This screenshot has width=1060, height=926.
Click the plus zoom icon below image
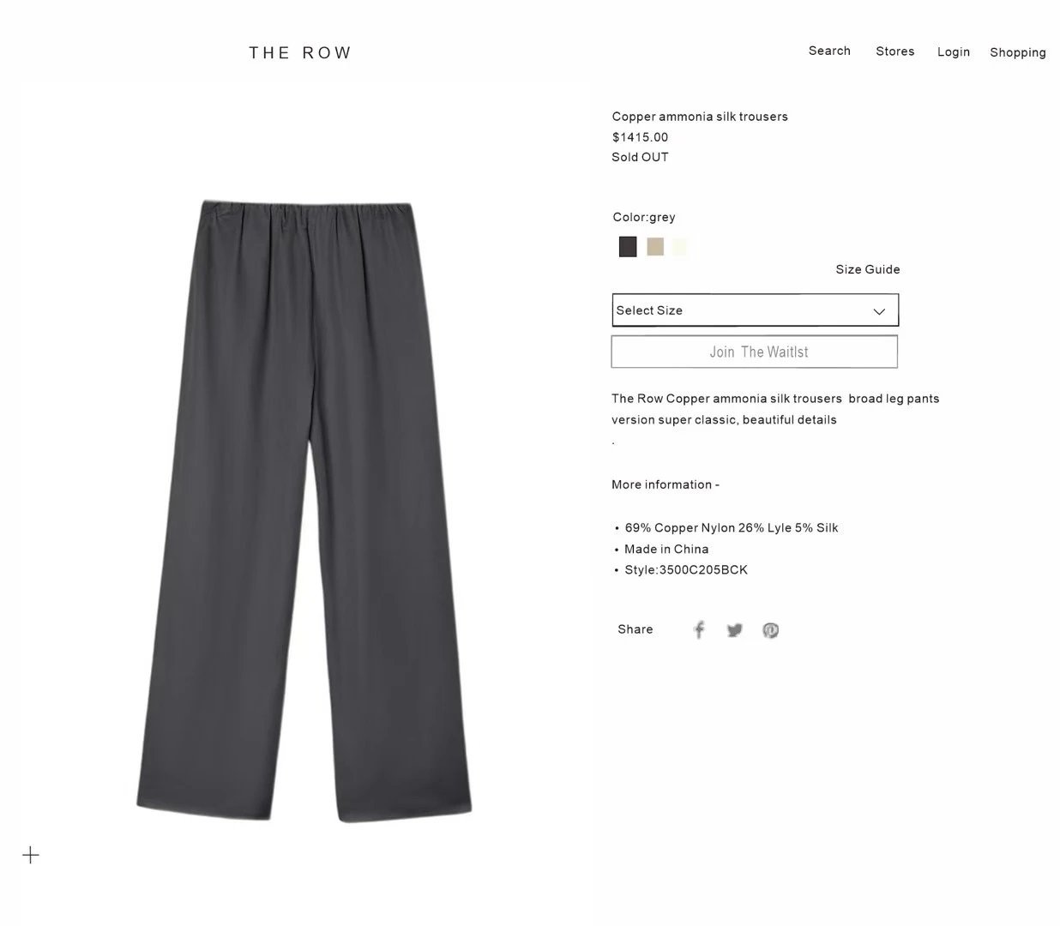(31, 855)
